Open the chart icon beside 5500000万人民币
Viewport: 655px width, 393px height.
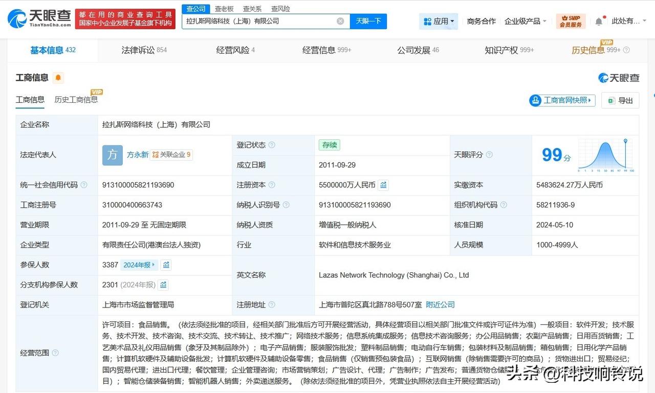383,185
